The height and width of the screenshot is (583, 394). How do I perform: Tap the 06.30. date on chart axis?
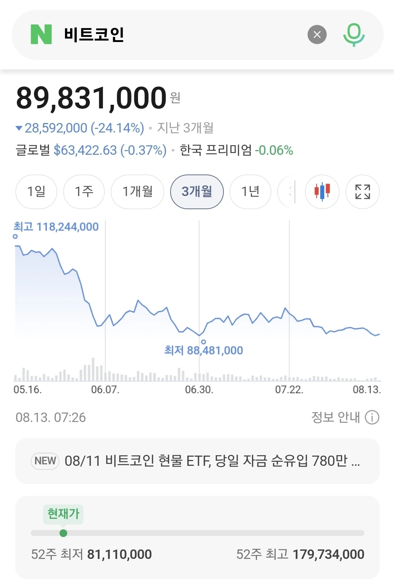click(x=199, y=390)
